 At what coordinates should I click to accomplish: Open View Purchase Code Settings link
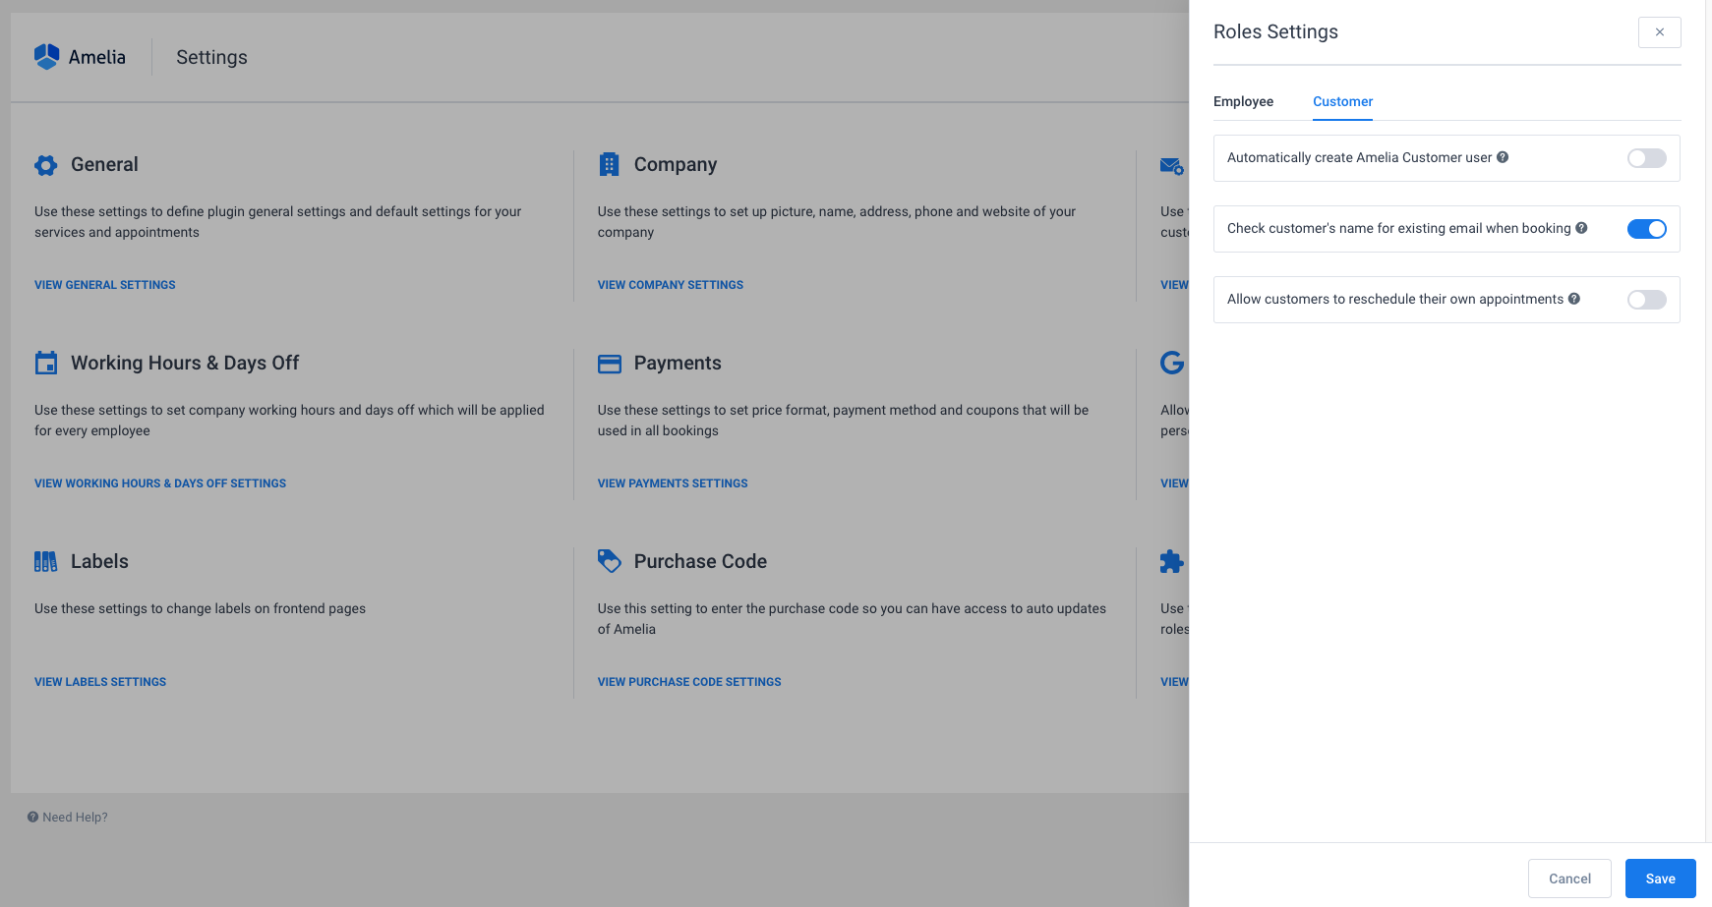689,682
